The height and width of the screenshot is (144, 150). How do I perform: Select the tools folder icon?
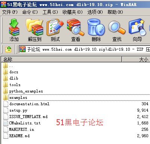5,85
